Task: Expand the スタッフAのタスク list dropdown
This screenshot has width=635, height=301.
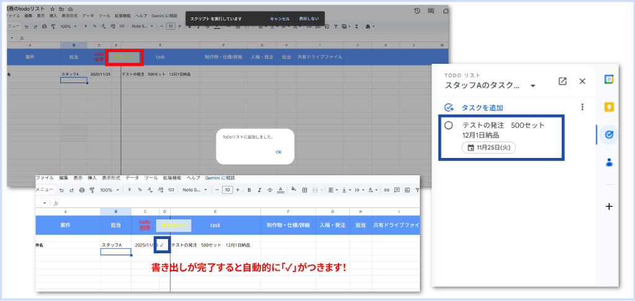Action: 533,86
